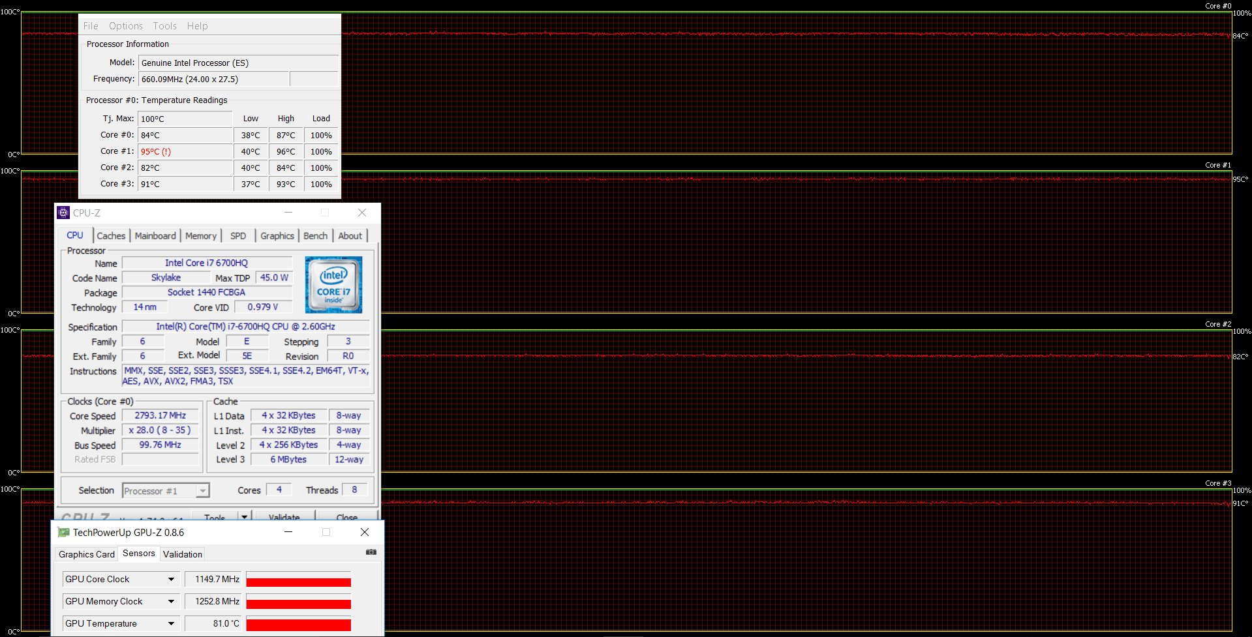Open the Tools dropdown arrow in CPU-Z
Screen dimensions: 1252x637
[x=245, y=516]
